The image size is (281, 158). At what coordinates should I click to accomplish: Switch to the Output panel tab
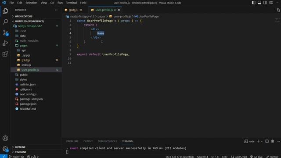point(88,141)
